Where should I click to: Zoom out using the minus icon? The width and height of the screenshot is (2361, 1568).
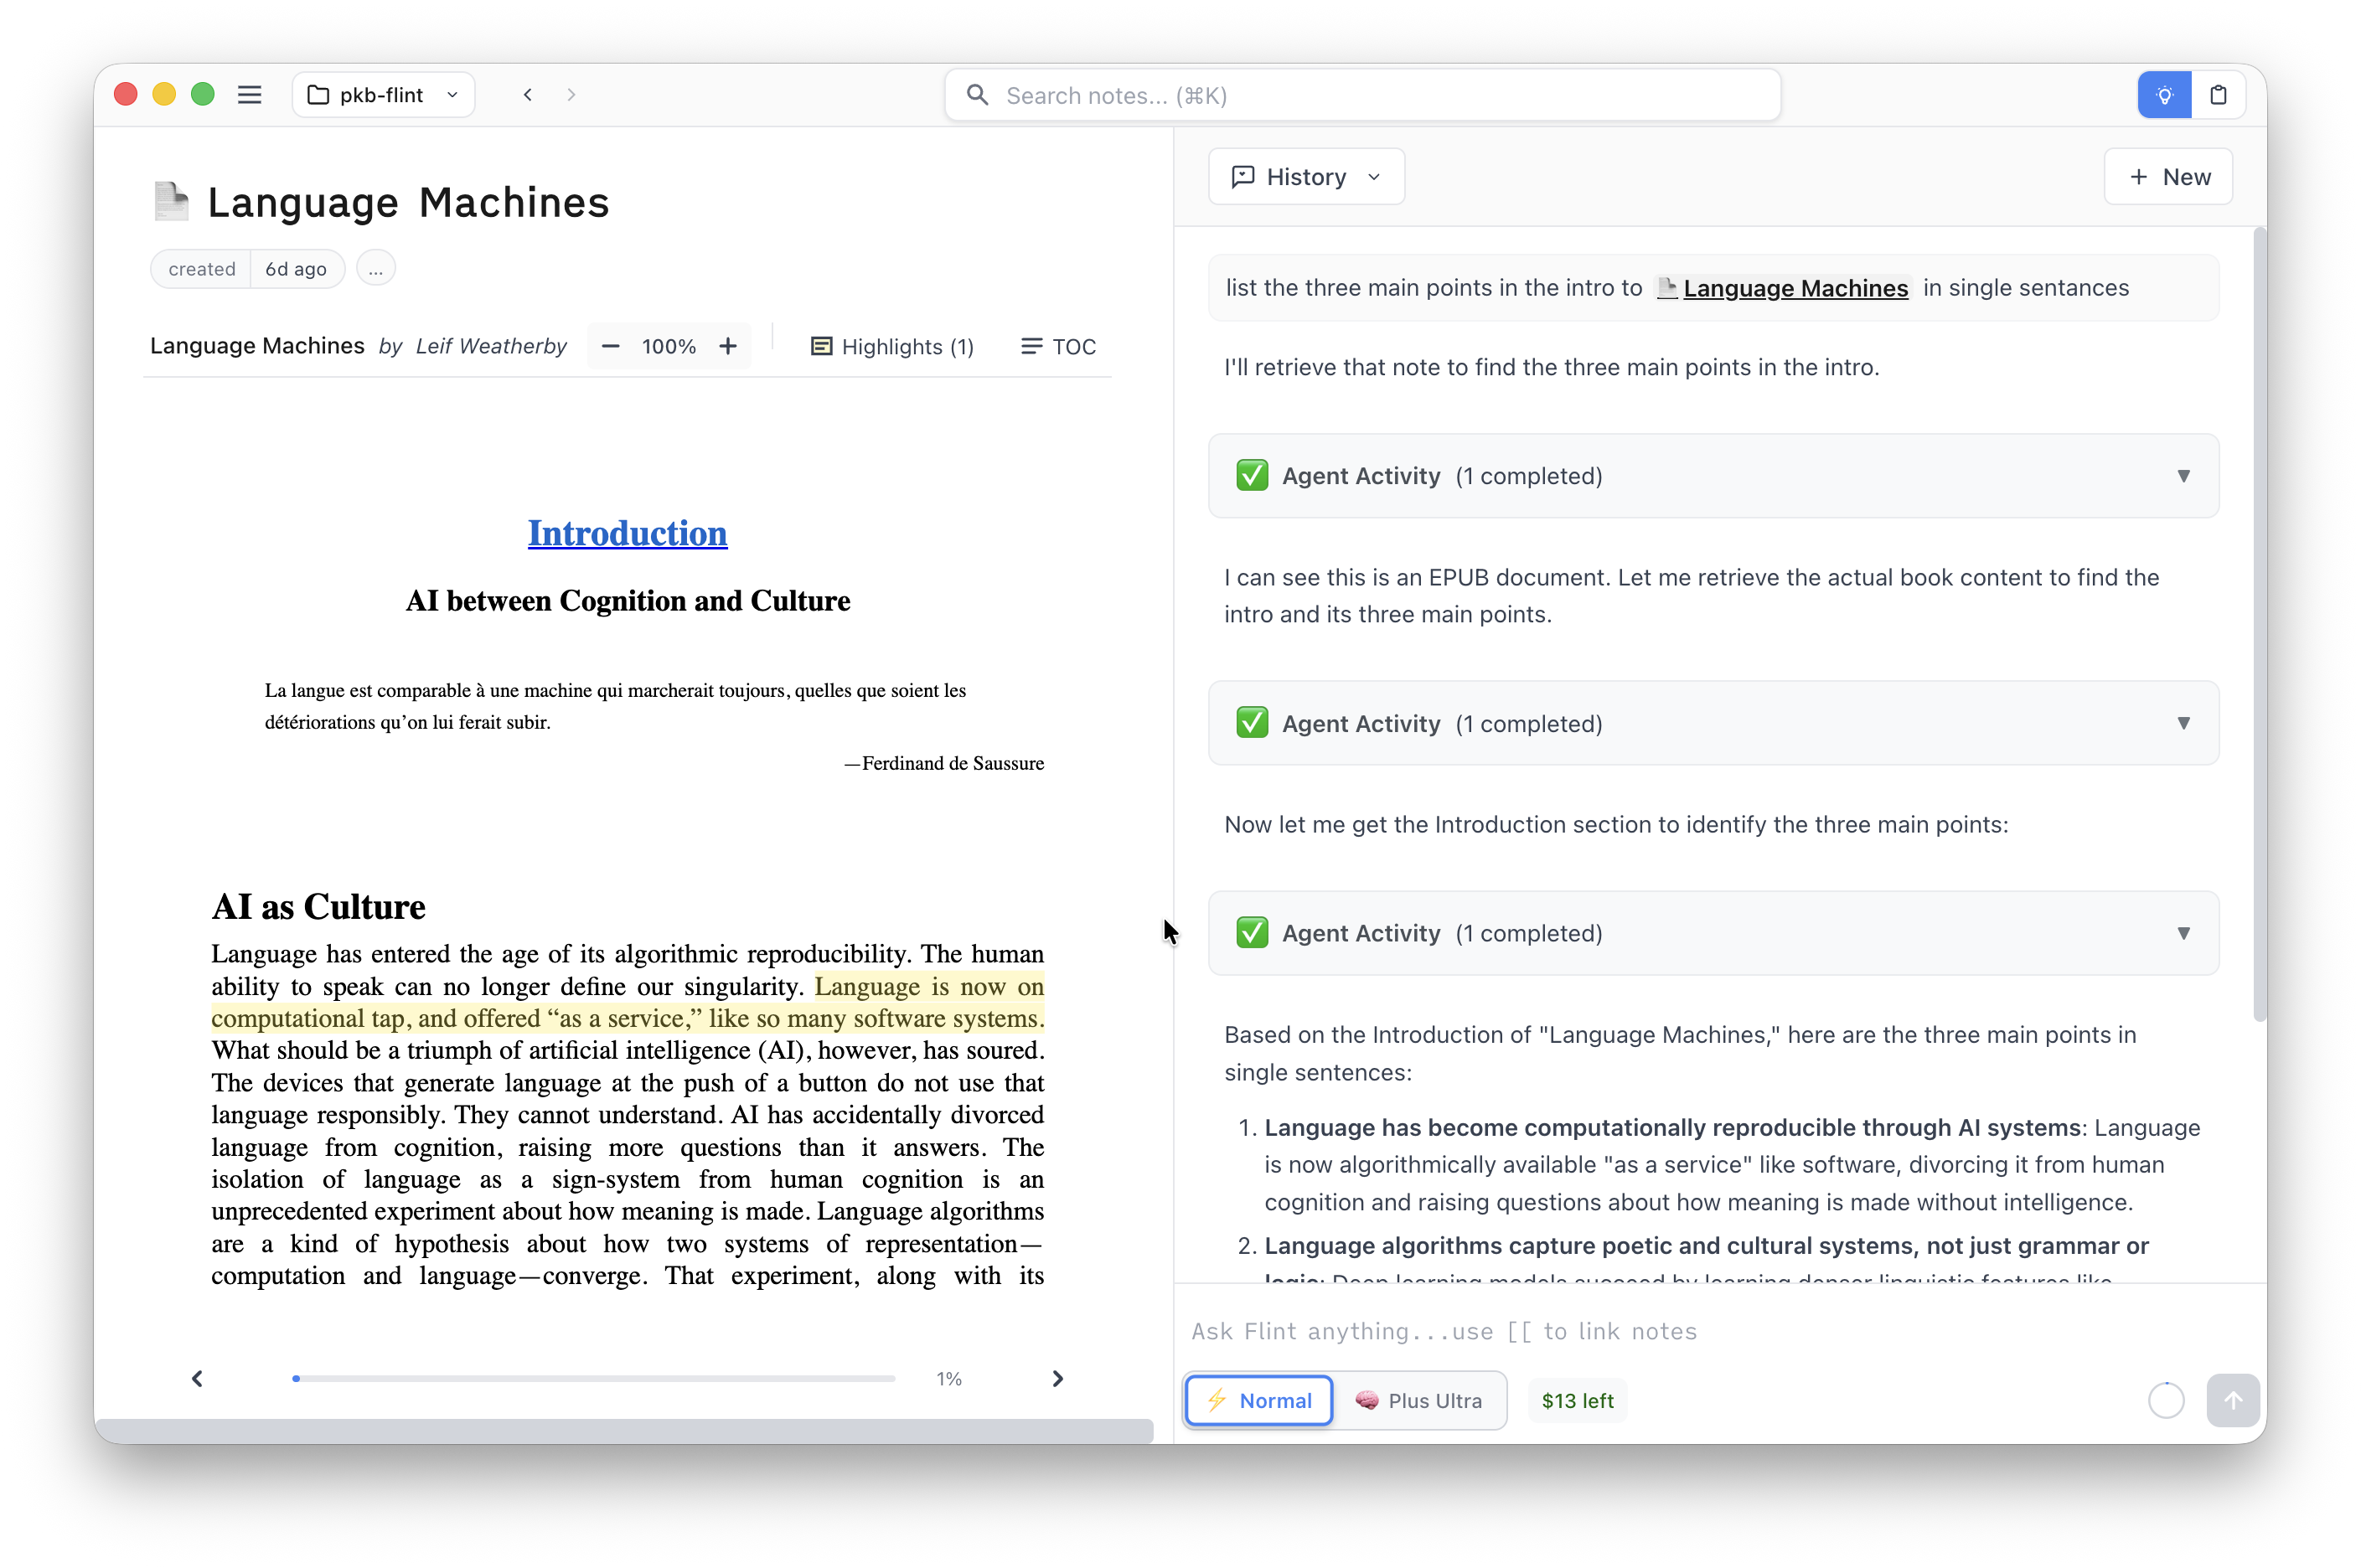coord(609,346)
